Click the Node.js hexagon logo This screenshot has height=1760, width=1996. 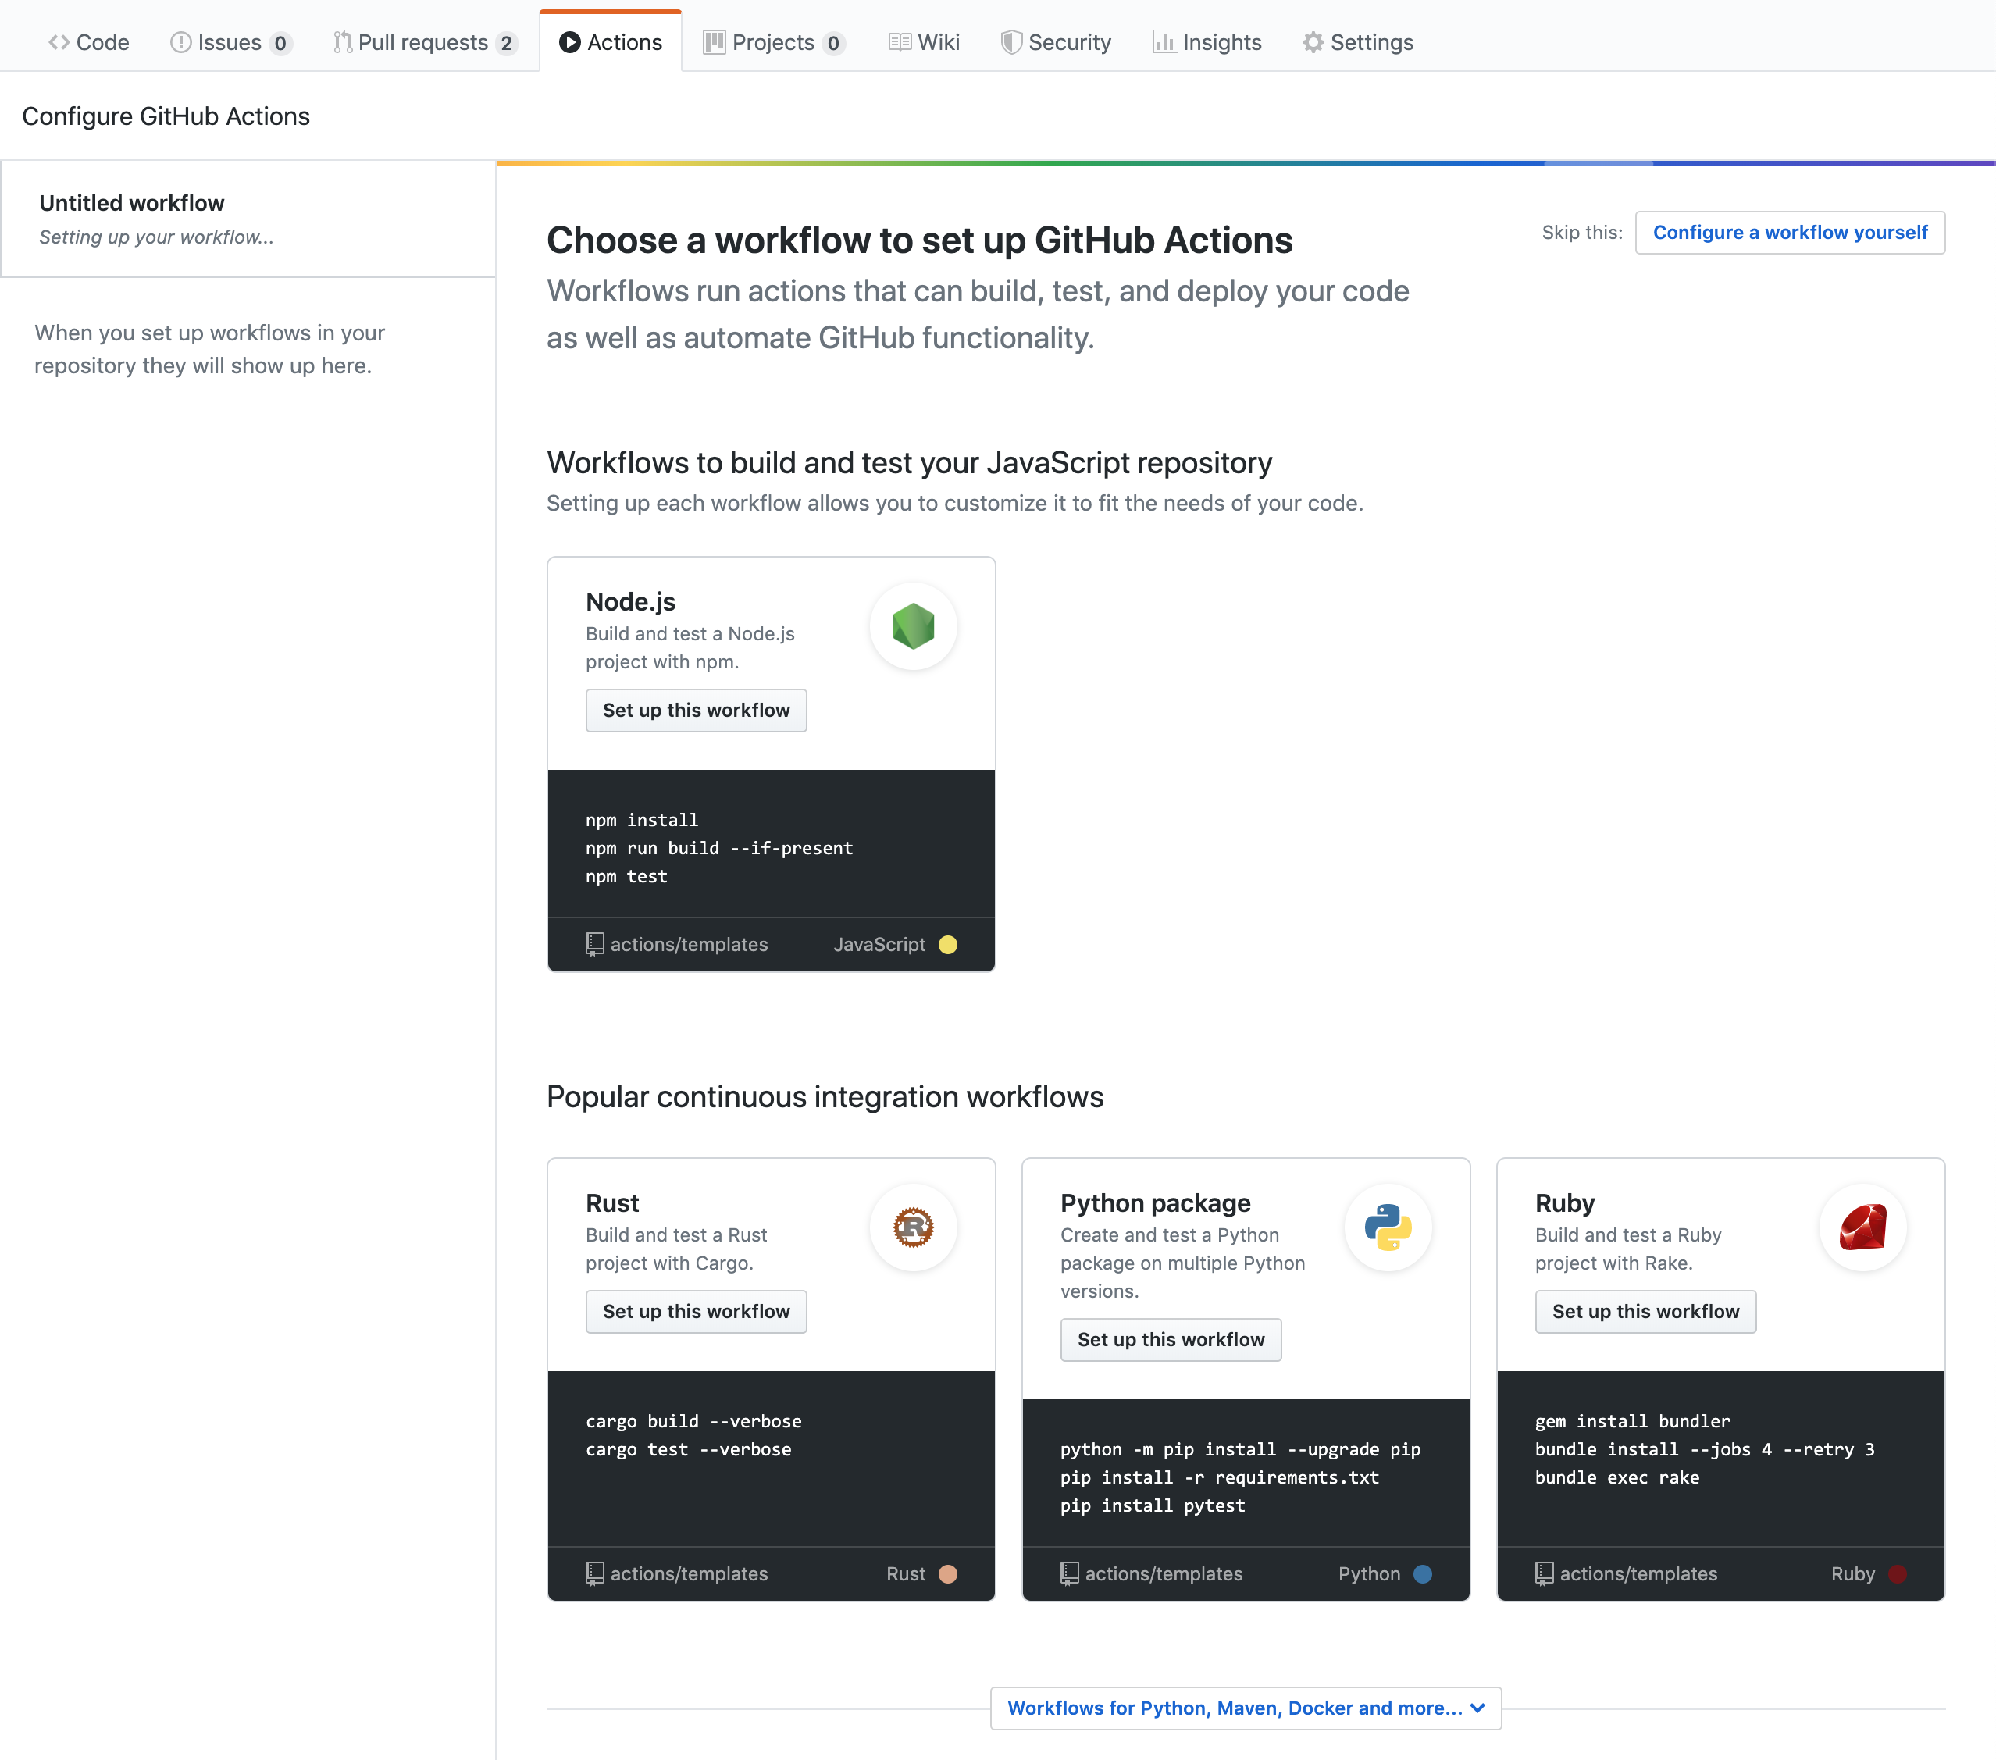click(x=913, y=626)
